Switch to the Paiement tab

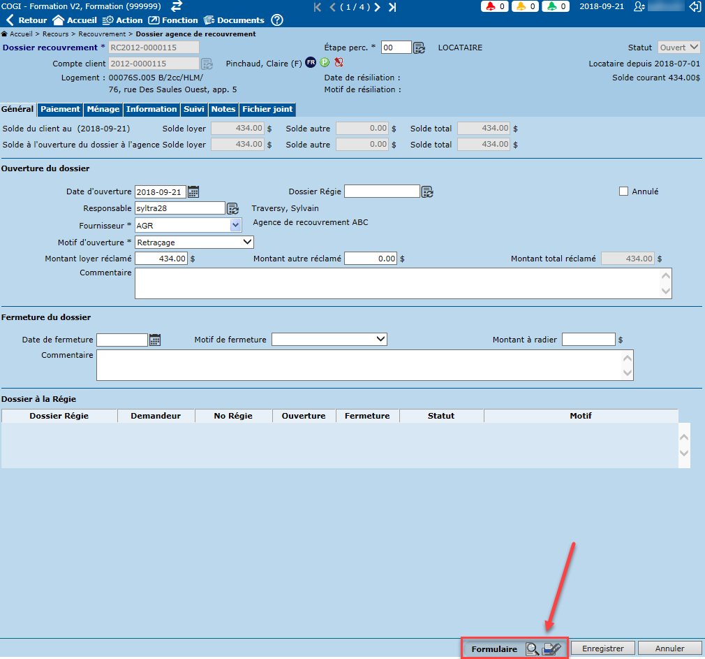(60, 109)
